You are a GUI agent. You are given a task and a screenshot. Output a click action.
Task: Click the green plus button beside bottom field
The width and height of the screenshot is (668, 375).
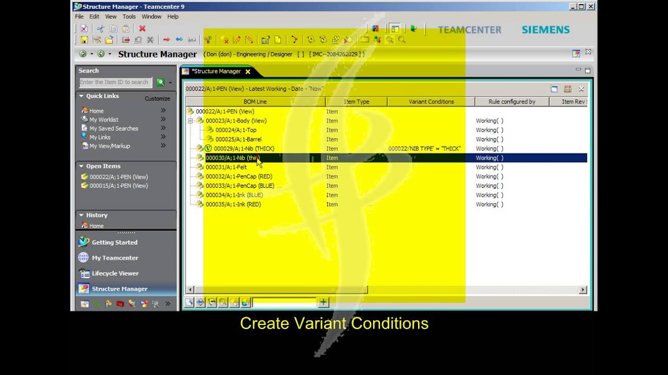tap(323, 302)
